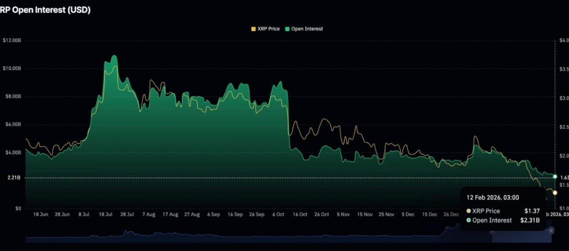Screen dimensions: 569x251
Task: Click the '18 Jul' date label
Action: (x=105, y=215)
